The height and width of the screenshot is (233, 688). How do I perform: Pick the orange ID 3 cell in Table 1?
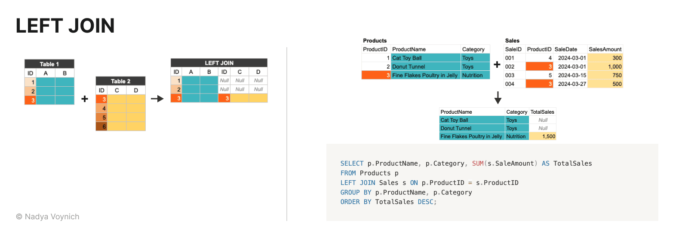point(31,100)
